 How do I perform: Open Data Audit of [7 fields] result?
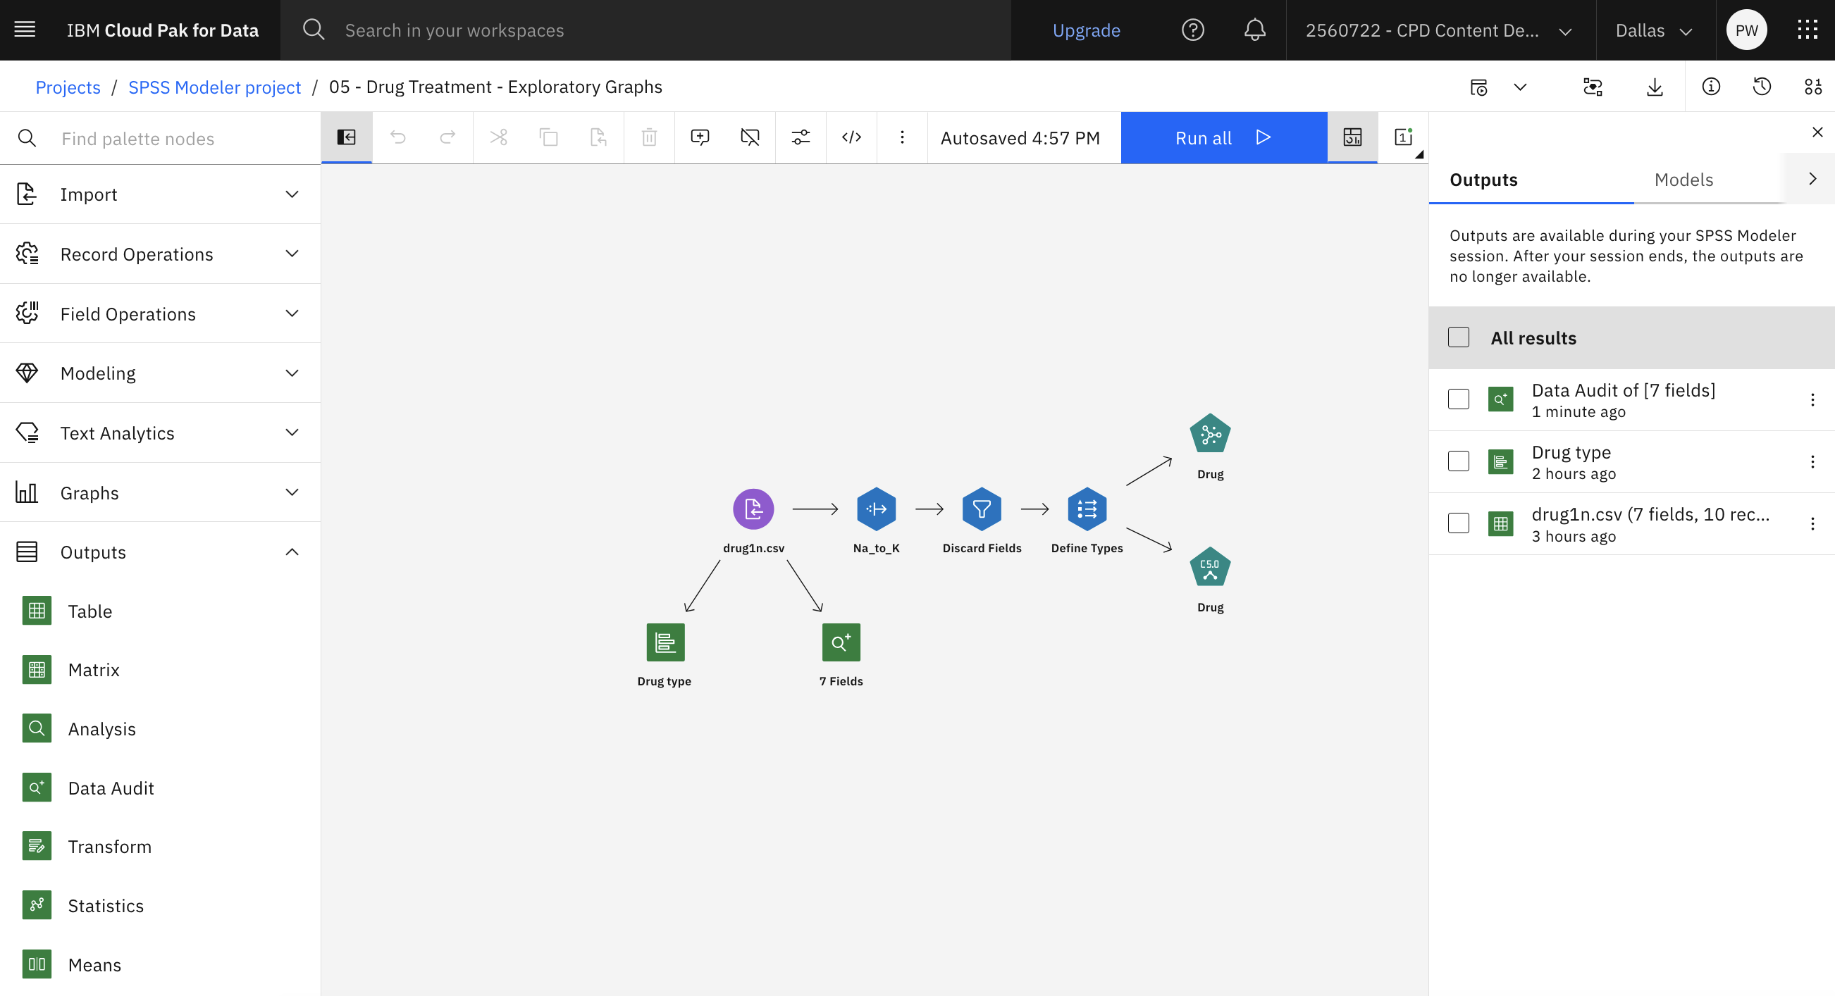coord(1623,390)
